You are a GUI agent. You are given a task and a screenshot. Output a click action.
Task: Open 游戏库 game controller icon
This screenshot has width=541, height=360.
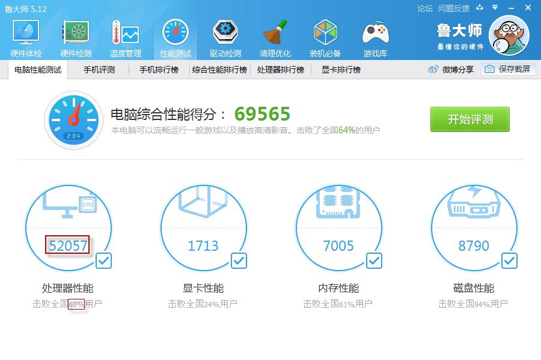[x=375, y=32]
